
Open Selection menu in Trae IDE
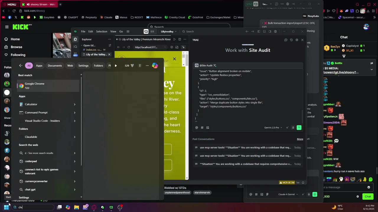click(x=102, y=32)
